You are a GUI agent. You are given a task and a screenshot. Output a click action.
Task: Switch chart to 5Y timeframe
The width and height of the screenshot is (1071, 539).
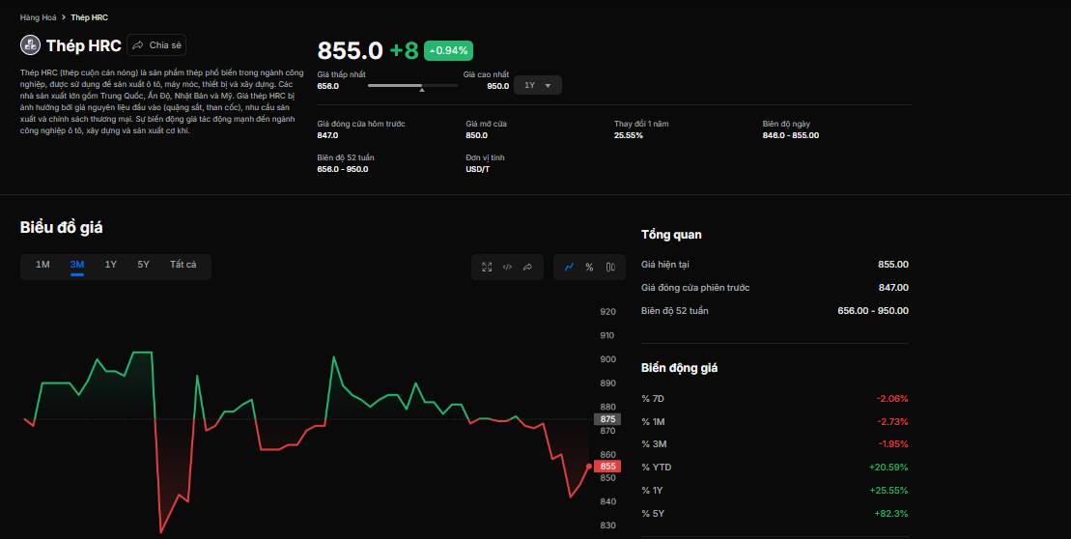pyautogui.click(x=143, y=265)
